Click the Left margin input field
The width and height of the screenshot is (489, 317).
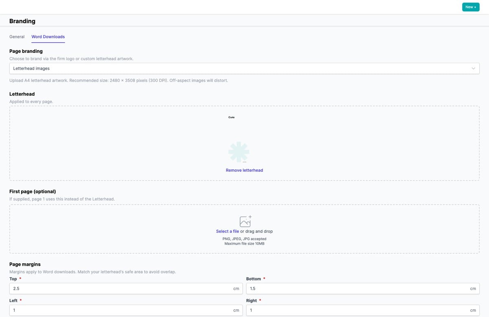[126, 310]
